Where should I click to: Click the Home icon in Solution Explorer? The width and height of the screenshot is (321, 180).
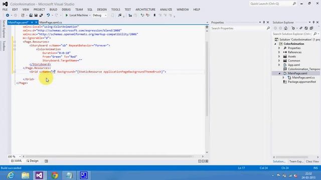[x=286, y=28]
